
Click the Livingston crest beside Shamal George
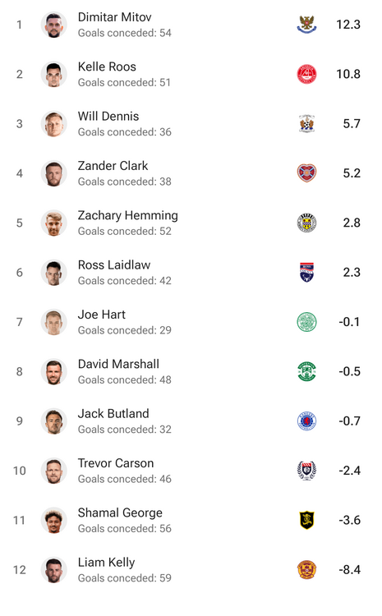tap(306, 520)
